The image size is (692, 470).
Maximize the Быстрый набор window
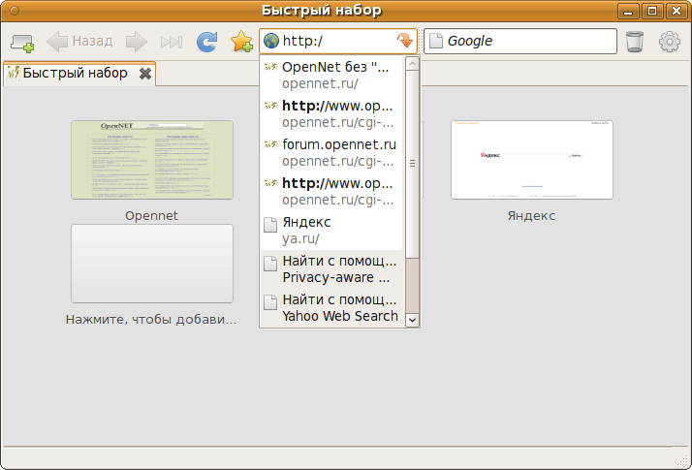coord(652,11)
